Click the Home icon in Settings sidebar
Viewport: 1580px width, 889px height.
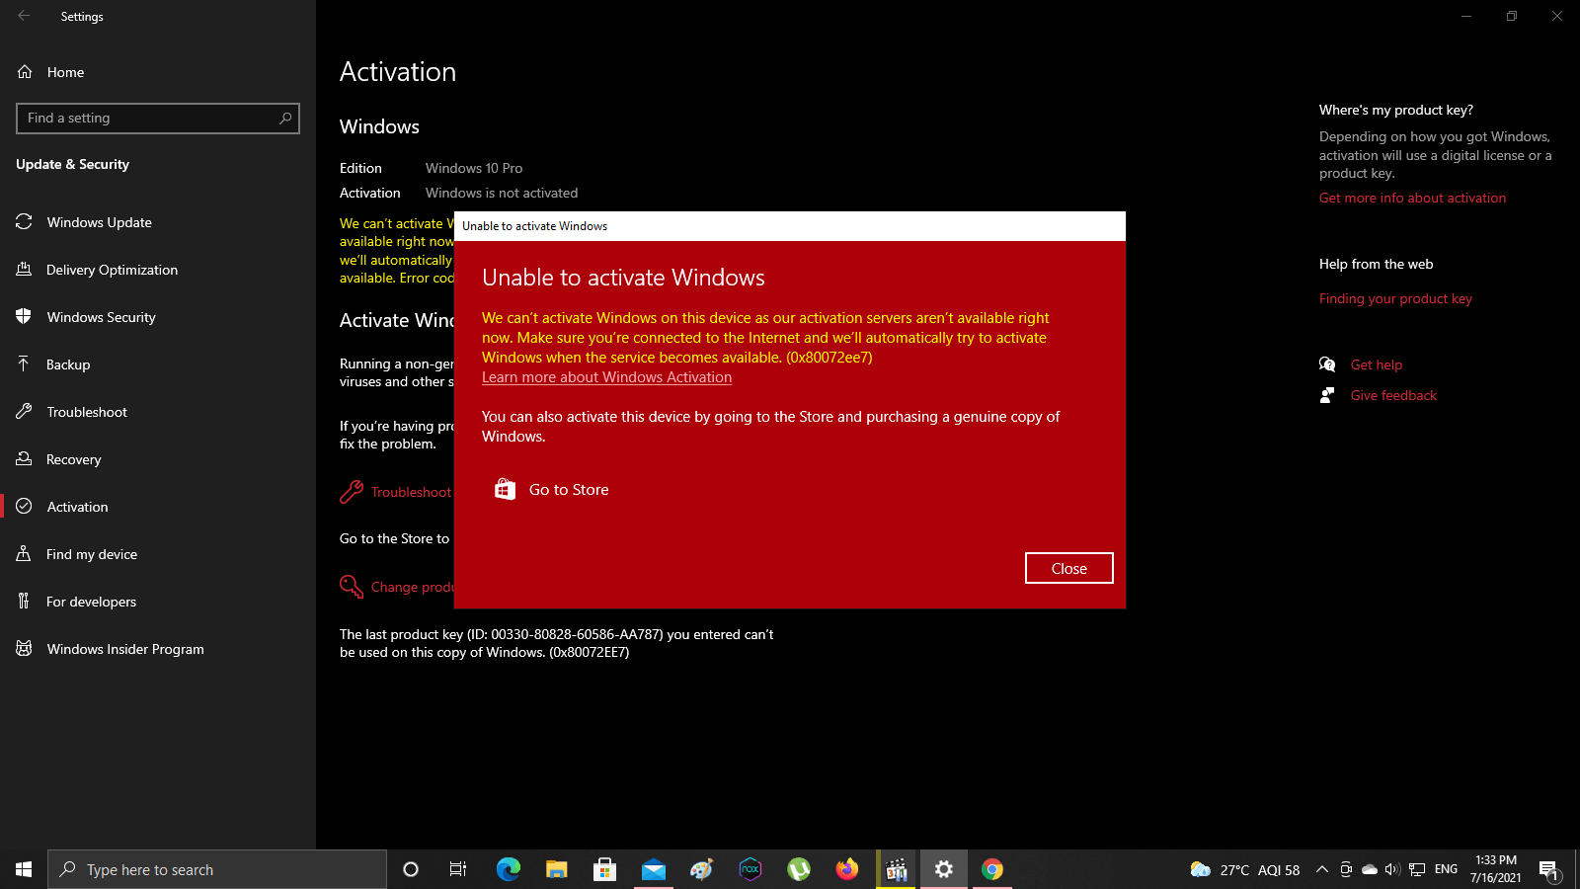pyautogui.click(x=25, y=72)
